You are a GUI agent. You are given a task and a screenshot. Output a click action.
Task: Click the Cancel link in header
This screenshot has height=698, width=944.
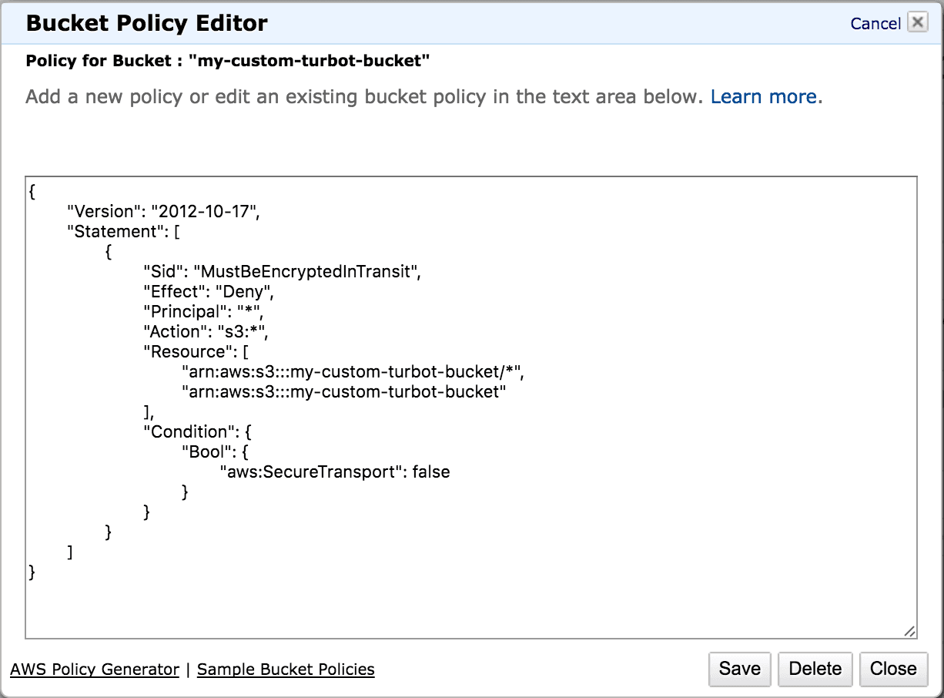coord(875,24)
